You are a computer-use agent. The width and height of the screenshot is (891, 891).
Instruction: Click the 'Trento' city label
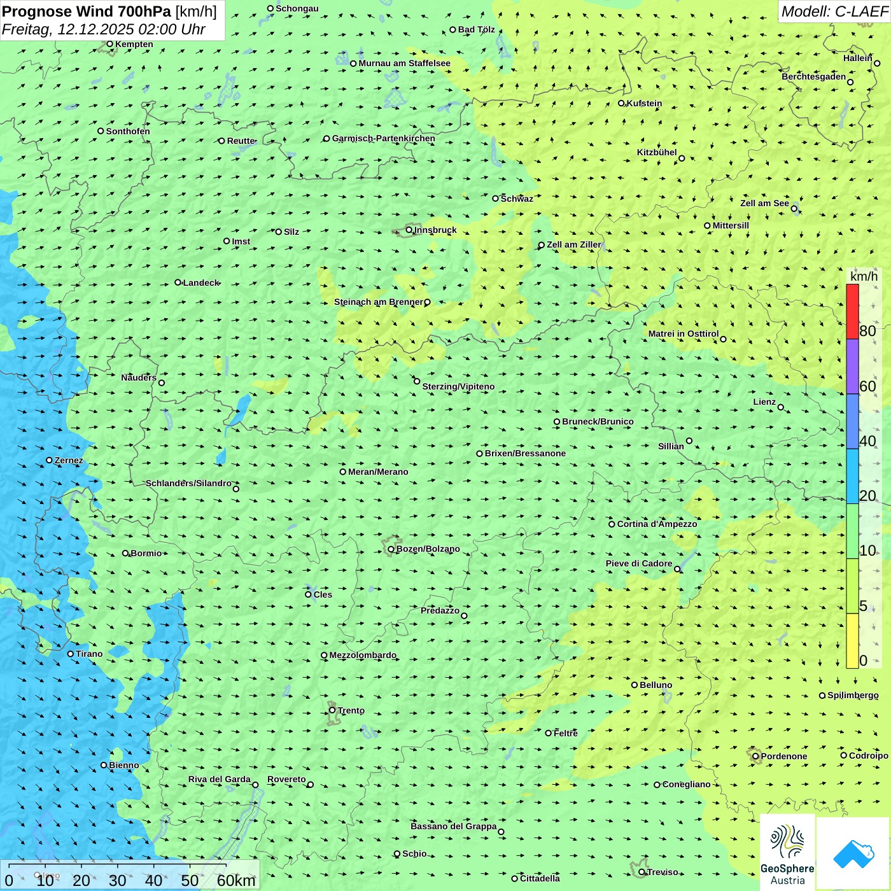click(351, 710)
